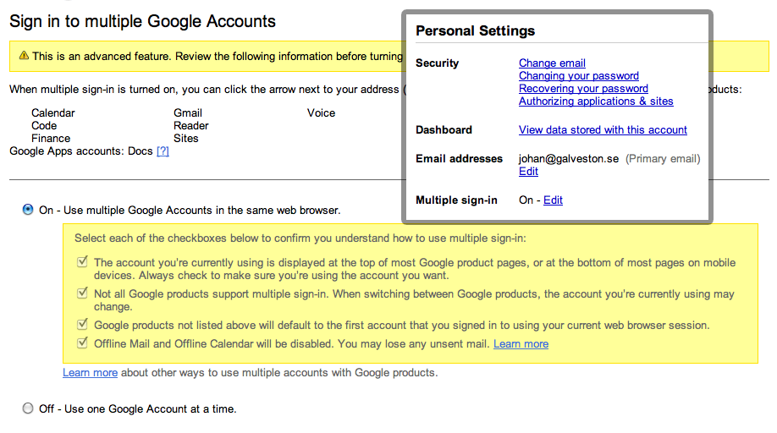
Task: Toggle 'Google products not listed above' checkbox
Action: click(x=83, y=324)
